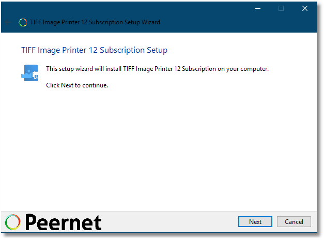
Task: Click the Peernet ring icon in title bar
Action: pyautogui.click(x=23, y=22)
